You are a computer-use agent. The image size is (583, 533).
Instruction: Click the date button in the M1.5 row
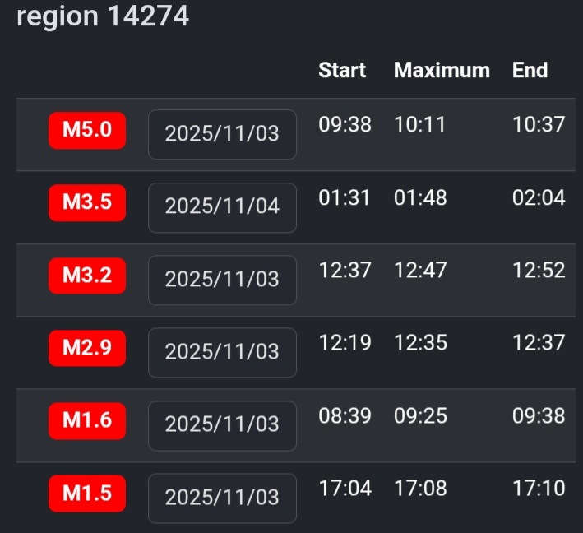tap(222, 498)
